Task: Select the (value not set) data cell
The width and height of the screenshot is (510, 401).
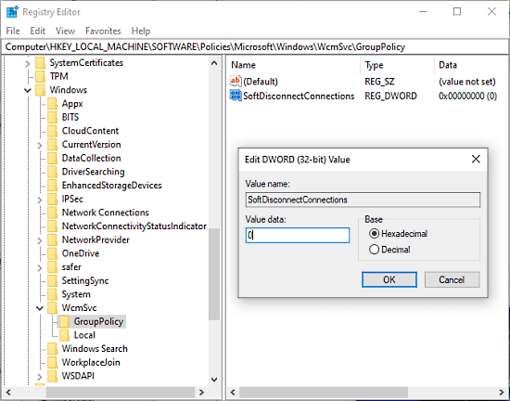Action: coord(467,82)
